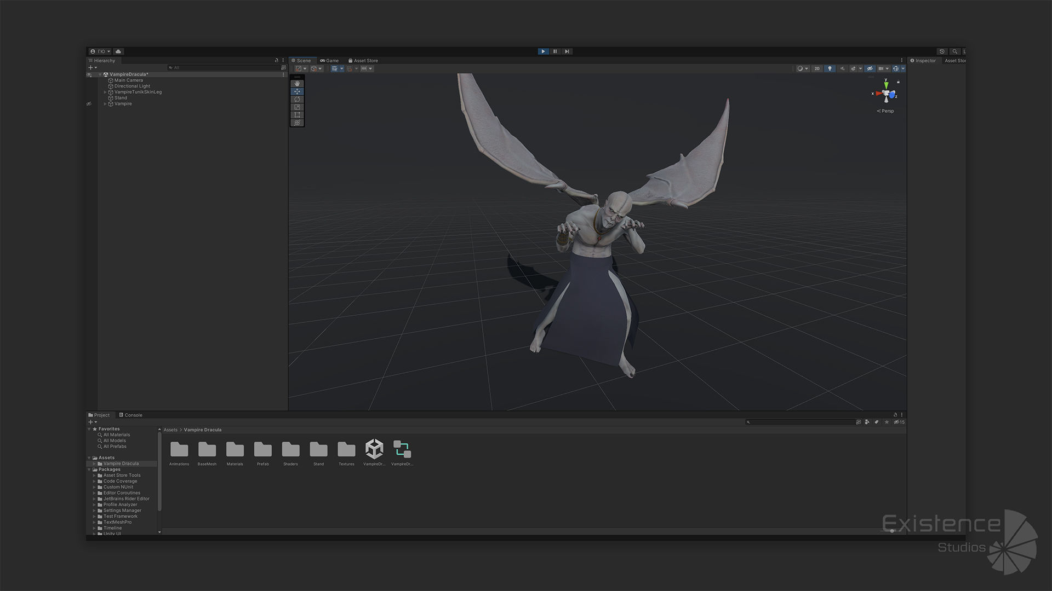Select the Hand view tool
The width and height of the screenshot is (1052, 591).
coord(297,84)
